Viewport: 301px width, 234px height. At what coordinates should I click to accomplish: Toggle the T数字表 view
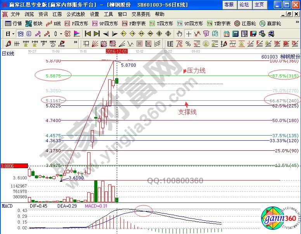[x=218, y=23]
